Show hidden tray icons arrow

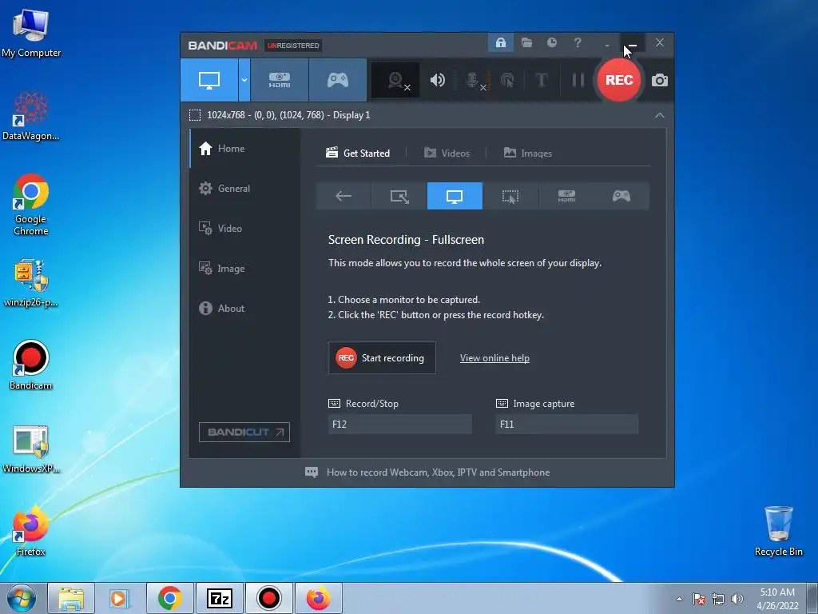[x=679, y=599]
